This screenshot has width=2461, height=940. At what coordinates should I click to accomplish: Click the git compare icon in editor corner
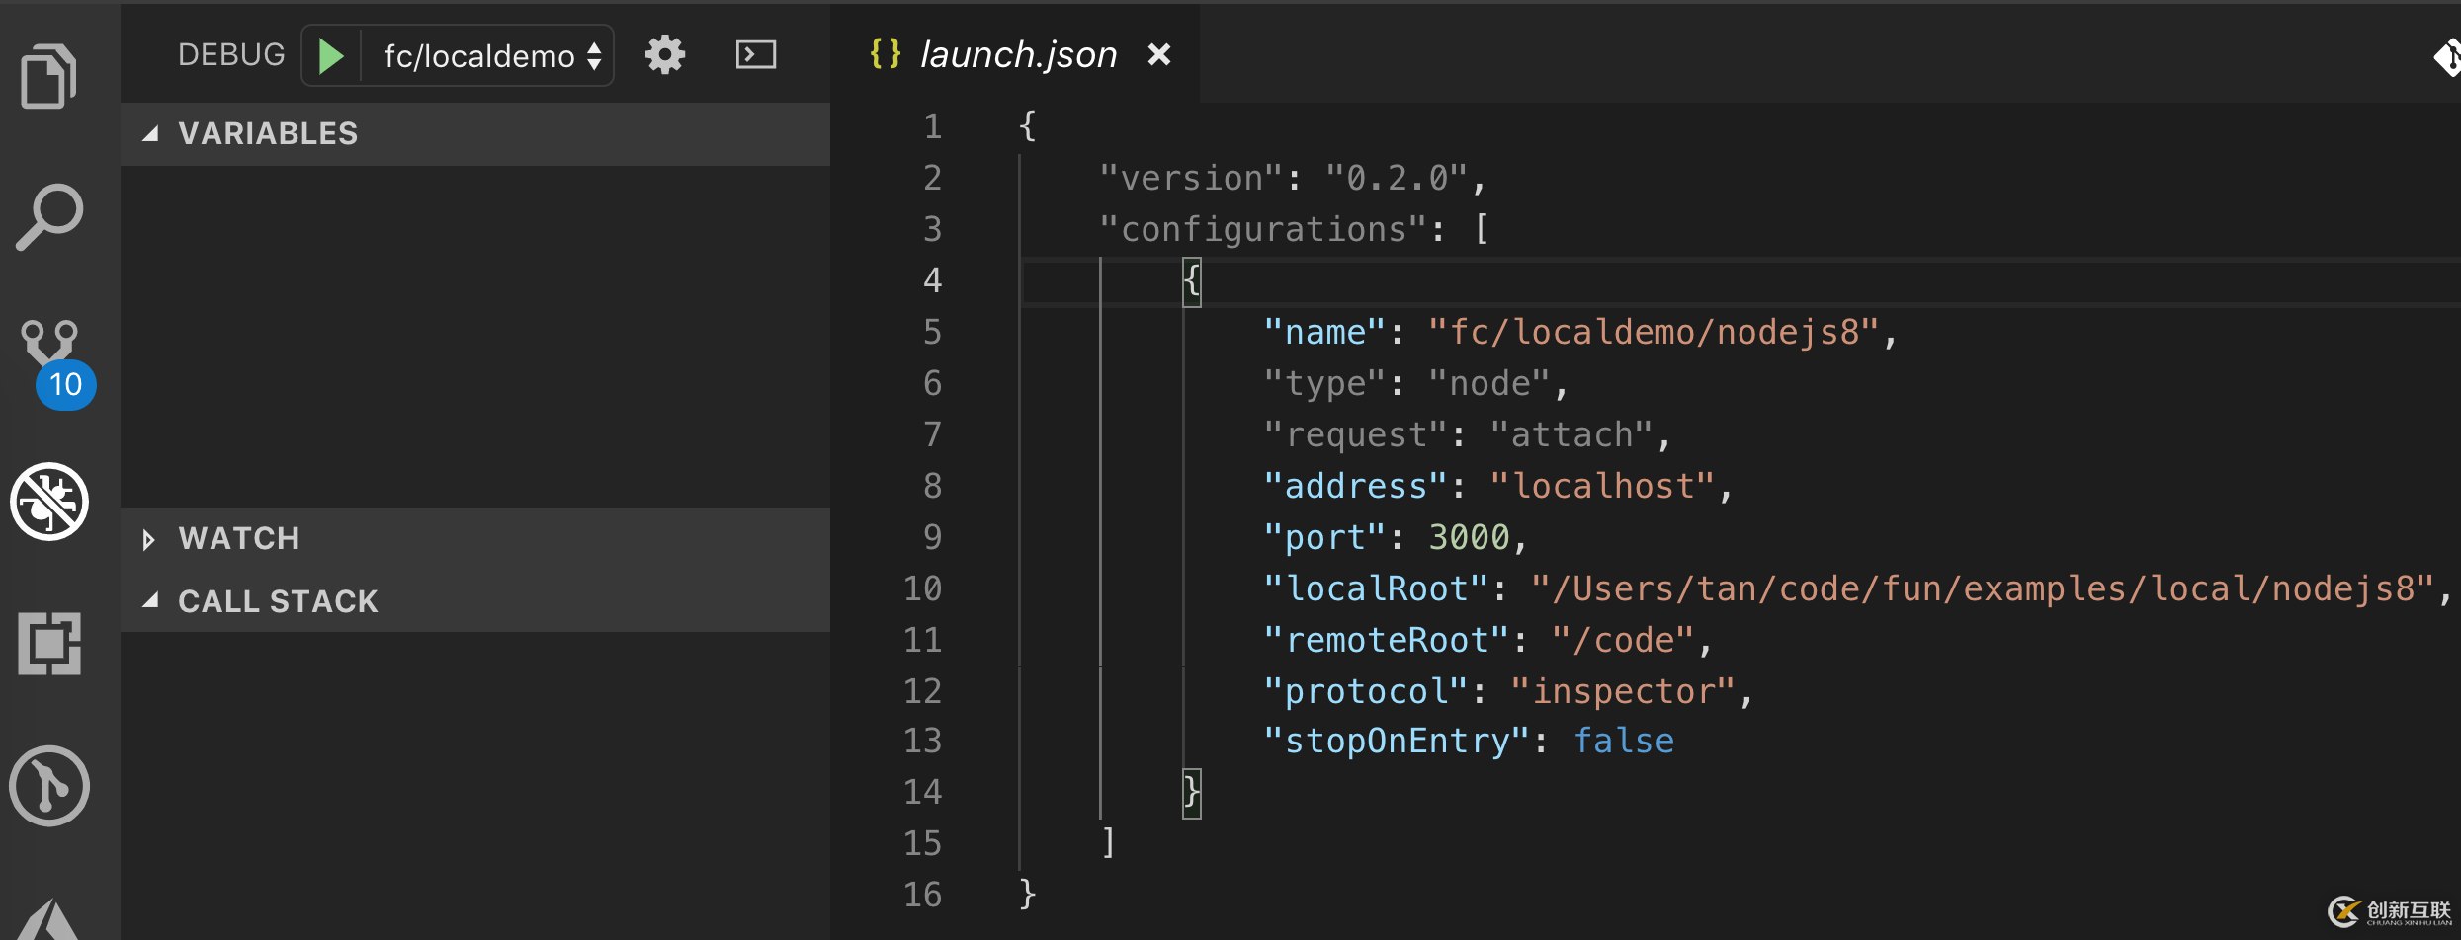point(2448,57)
